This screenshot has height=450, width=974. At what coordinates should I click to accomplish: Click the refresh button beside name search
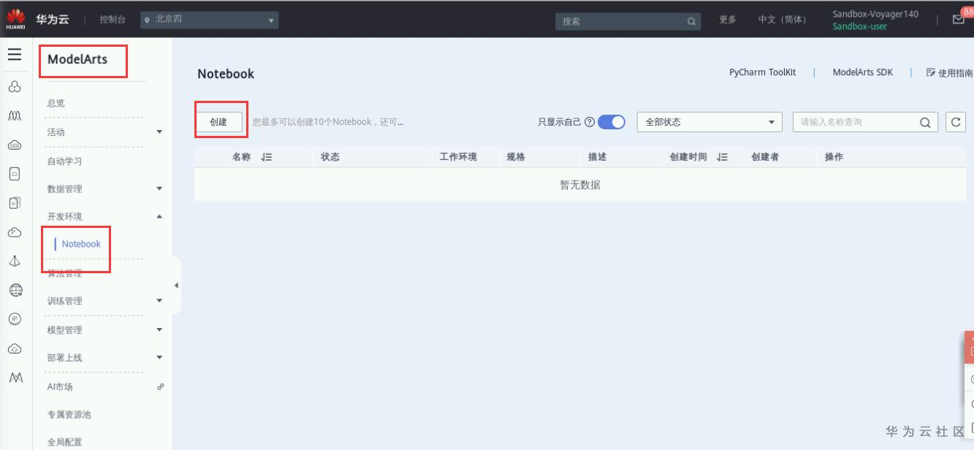pos(956,122)
